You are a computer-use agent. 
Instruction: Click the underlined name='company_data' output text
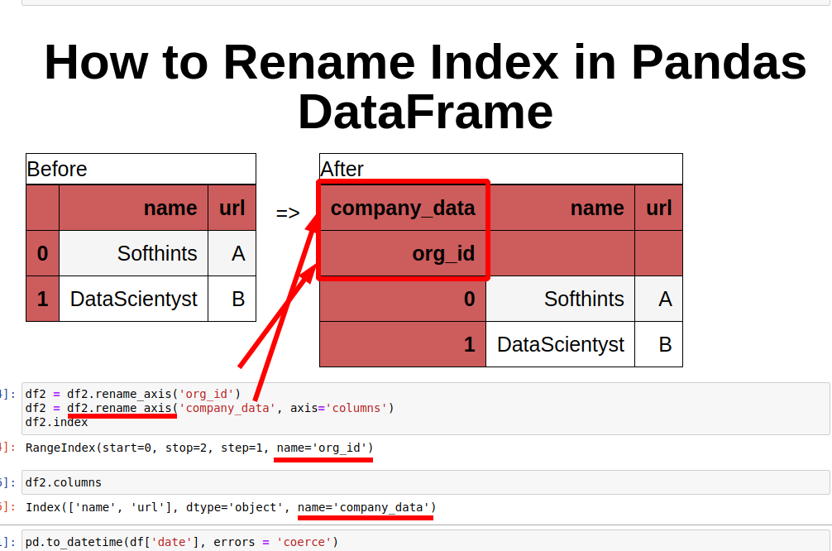(365, 507)
